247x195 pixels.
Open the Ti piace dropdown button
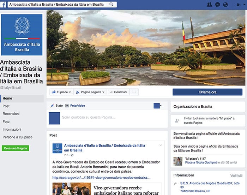point(61,92)
